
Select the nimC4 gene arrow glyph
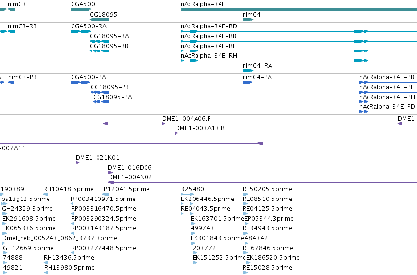(x=248, y=20)
